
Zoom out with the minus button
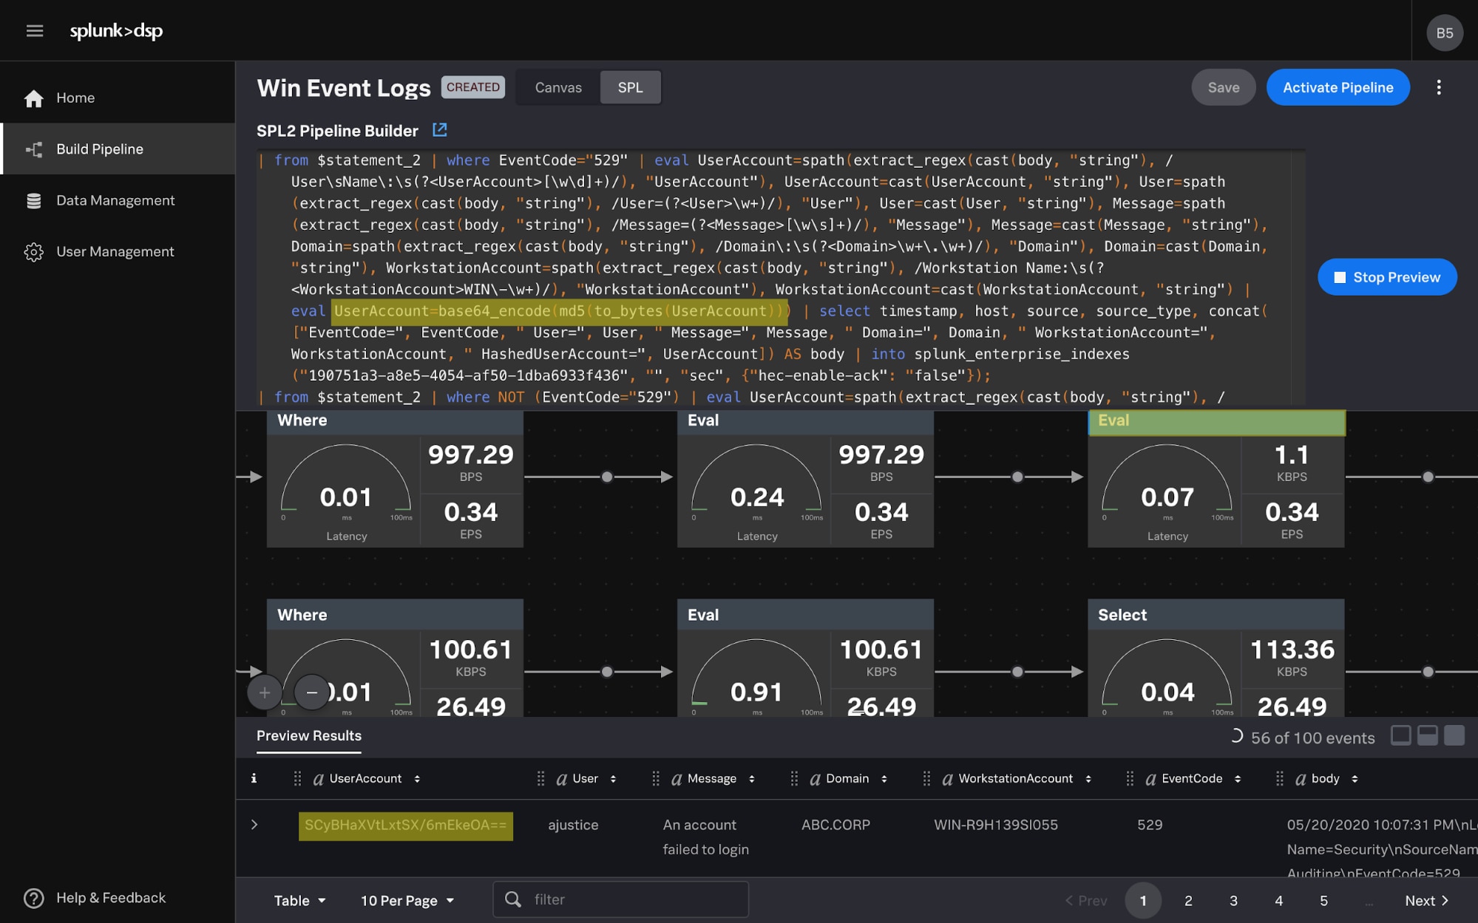coord(312,692)
